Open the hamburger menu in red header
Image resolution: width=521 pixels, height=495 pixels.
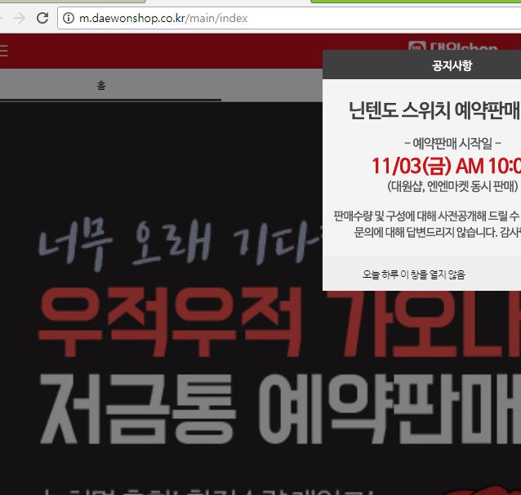tap(3, 51)
